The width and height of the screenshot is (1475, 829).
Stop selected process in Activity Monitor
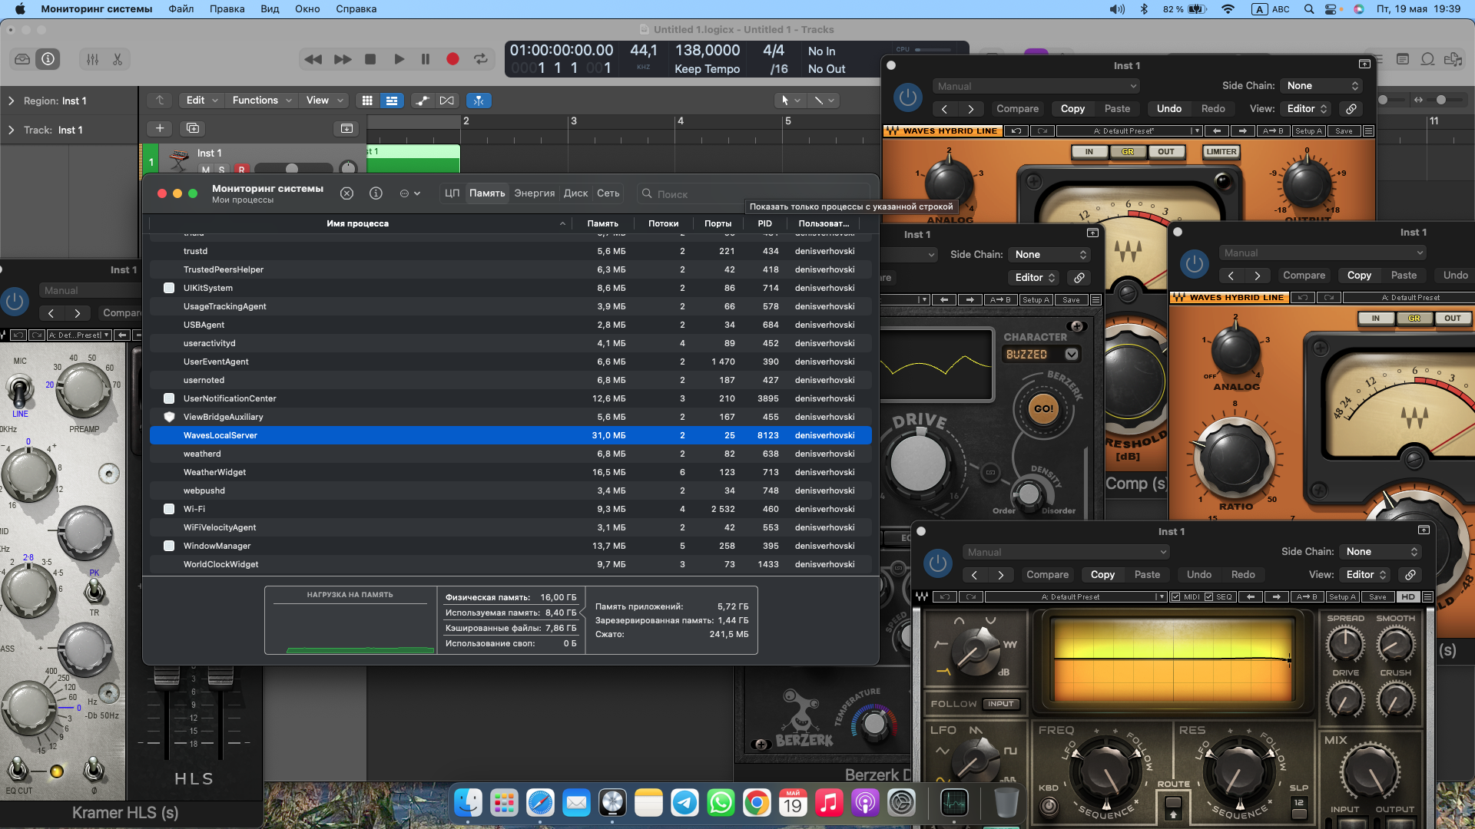[x=346, y=193]
